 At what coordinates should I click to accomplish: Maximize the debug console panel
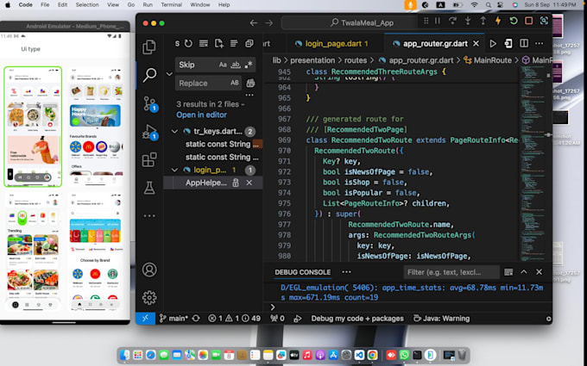point(524,272)
